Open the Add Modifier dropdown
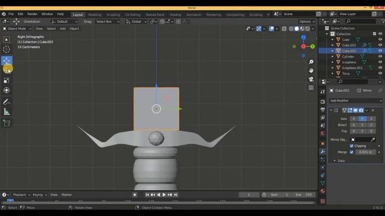 pyautogui.click(x=356, y=101)
